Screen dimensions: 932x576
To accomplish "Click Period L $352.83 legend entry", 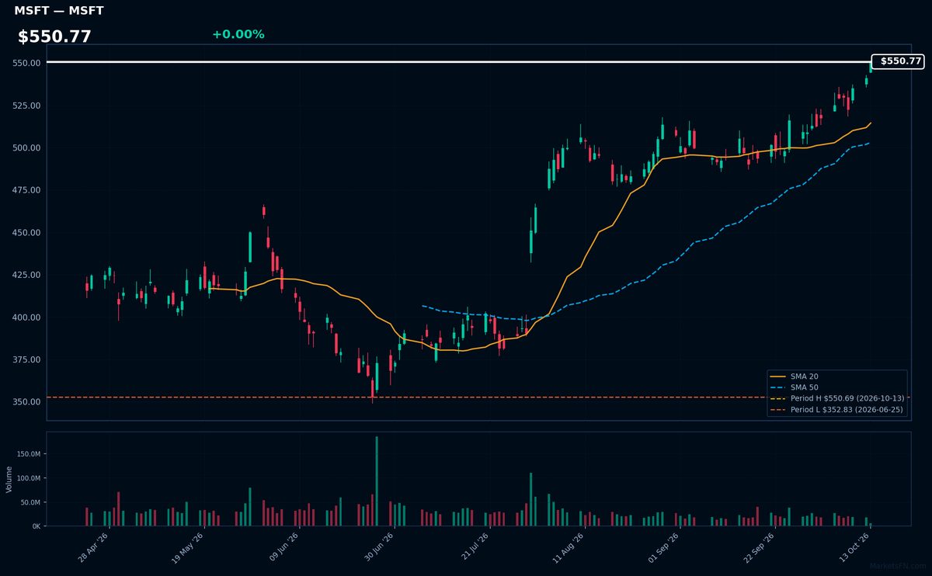I will 836,409.
